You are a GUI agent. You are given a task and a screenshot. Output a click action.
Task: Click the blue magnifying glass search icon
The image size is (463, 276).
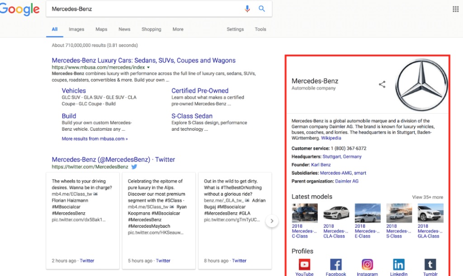(261, 9)
